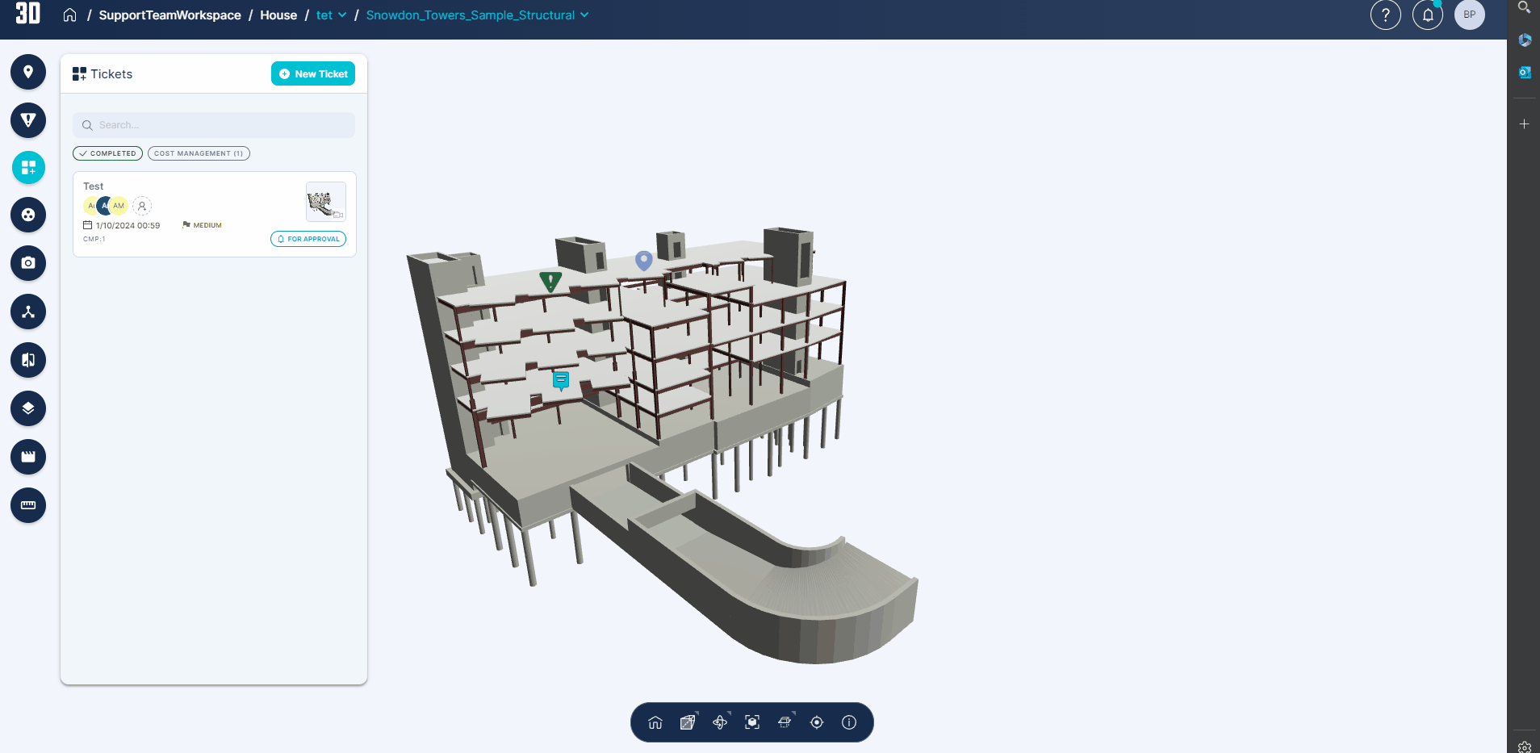
Task: Navigate to House in the breadcrumb
Action: click(x=278, y=15)
